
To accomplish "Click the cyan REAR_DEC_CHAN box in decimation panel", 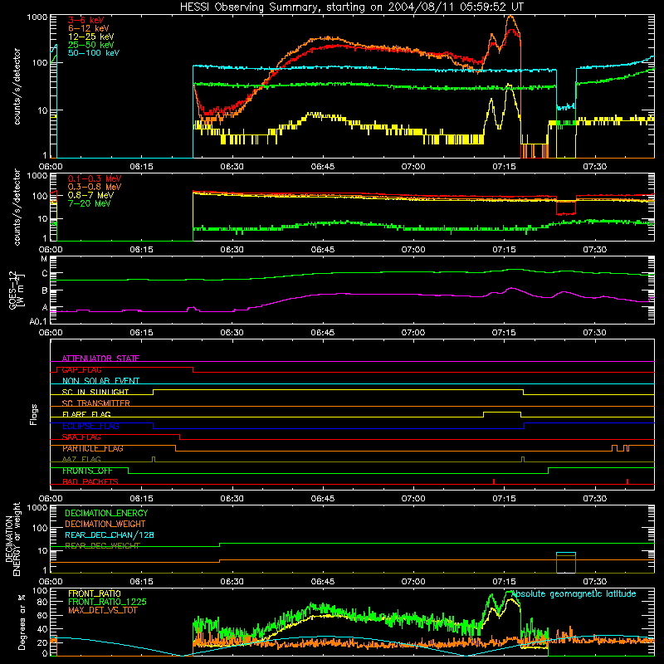I will pos(566,553).
